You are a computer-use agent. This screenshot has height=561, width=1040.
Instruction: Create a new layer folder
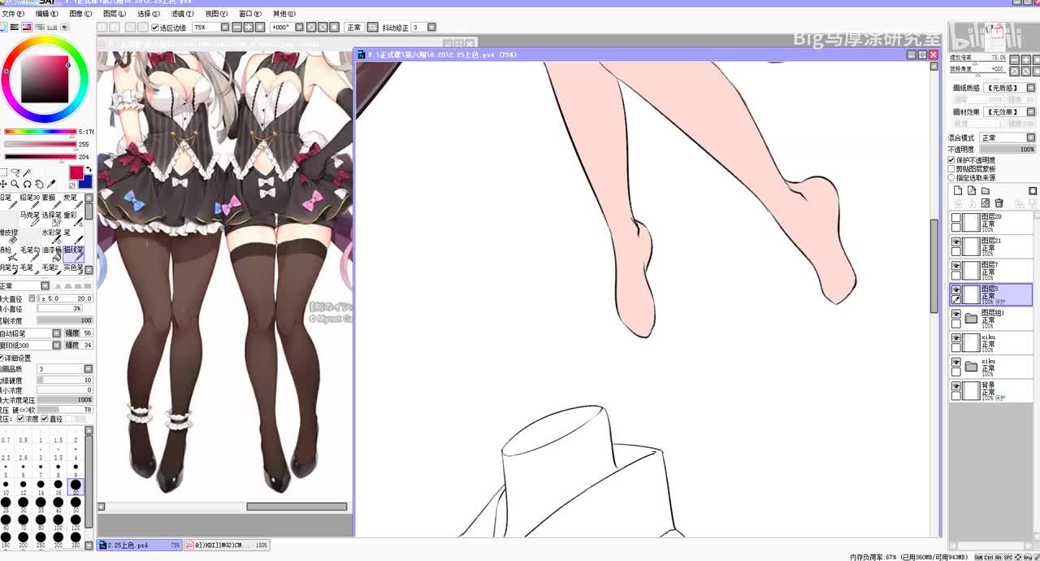pyautogui.click(x=986, y=191)
